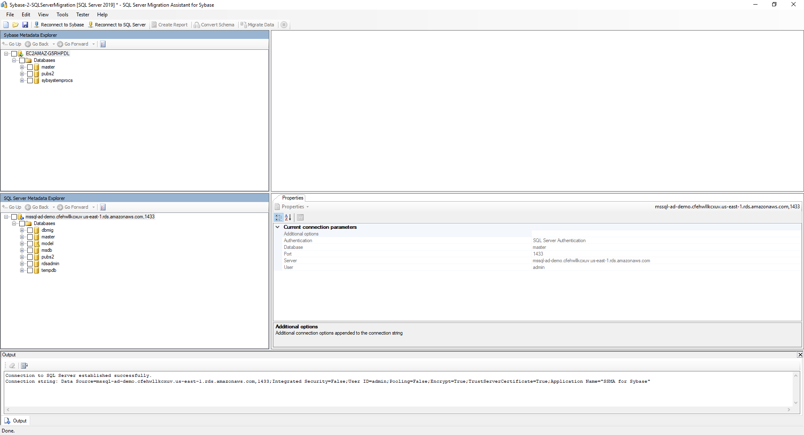Image resolution: width=804 pixels, height=435 pixels.
Task: Save the project with the floppy disk icon
Action: point(25,25)
